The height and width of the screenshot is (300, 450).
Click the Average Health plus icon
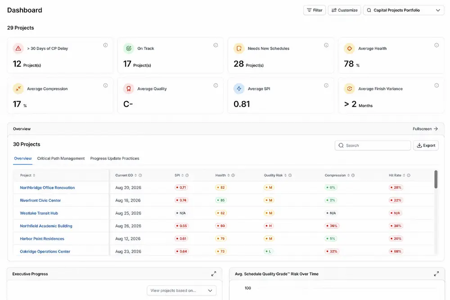[x=349, y=48]
